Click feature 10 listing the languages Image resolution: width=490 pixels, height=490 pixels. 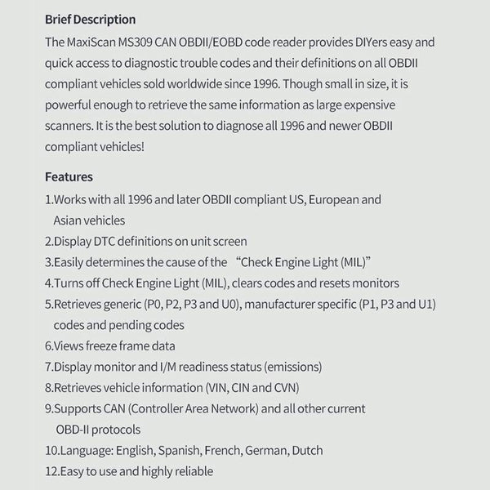184,450
